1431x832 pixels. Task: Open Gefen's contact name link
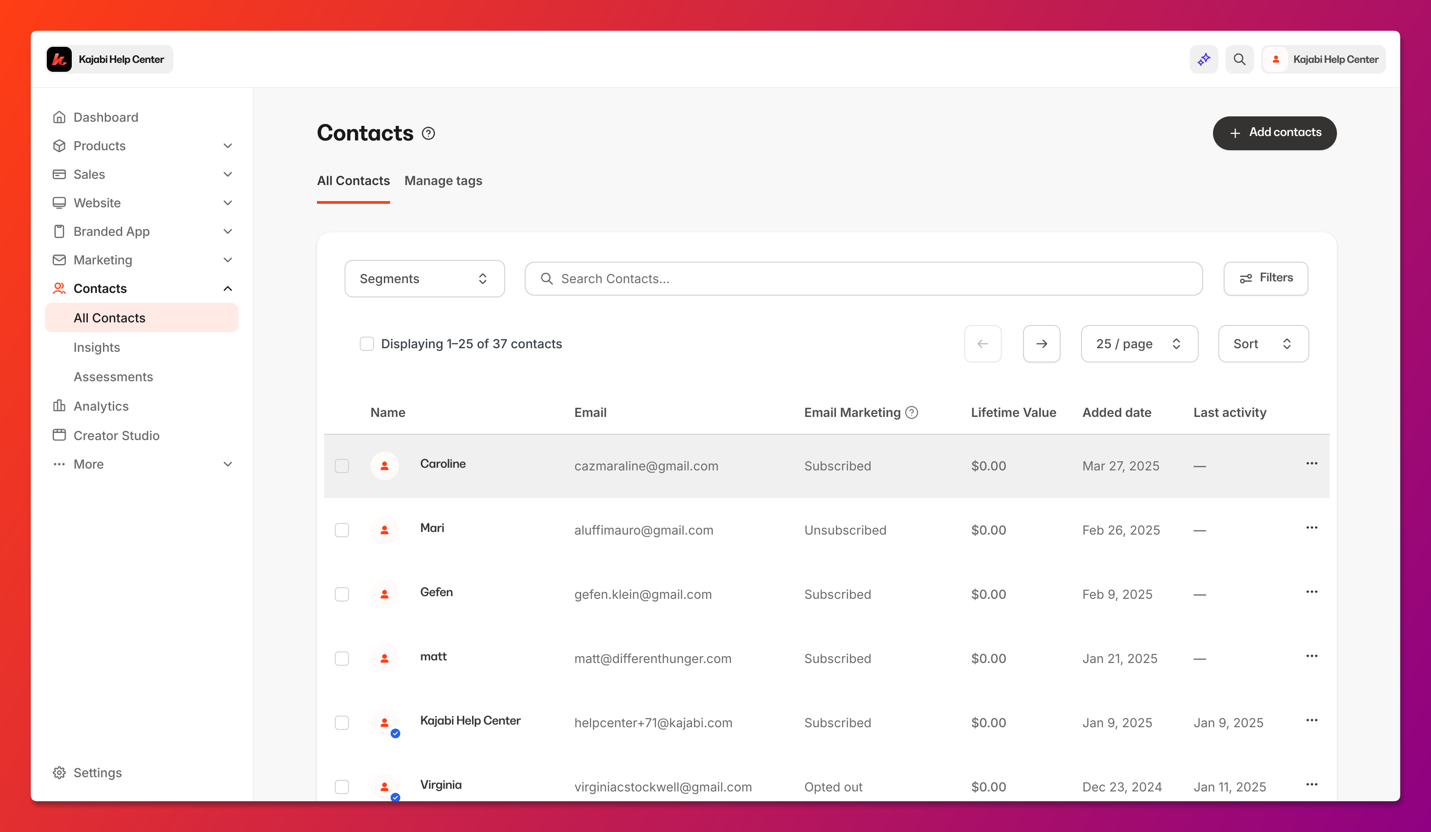[436, 592]
